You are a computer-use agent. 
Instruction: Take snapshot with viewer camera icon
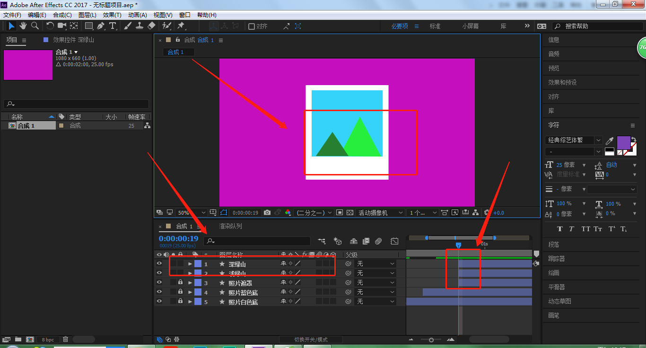pos(267,213)
